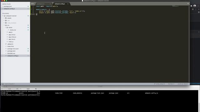Select webpack.config.js in the Folders tree
This screenshot has width=200, height=112.
13,56
